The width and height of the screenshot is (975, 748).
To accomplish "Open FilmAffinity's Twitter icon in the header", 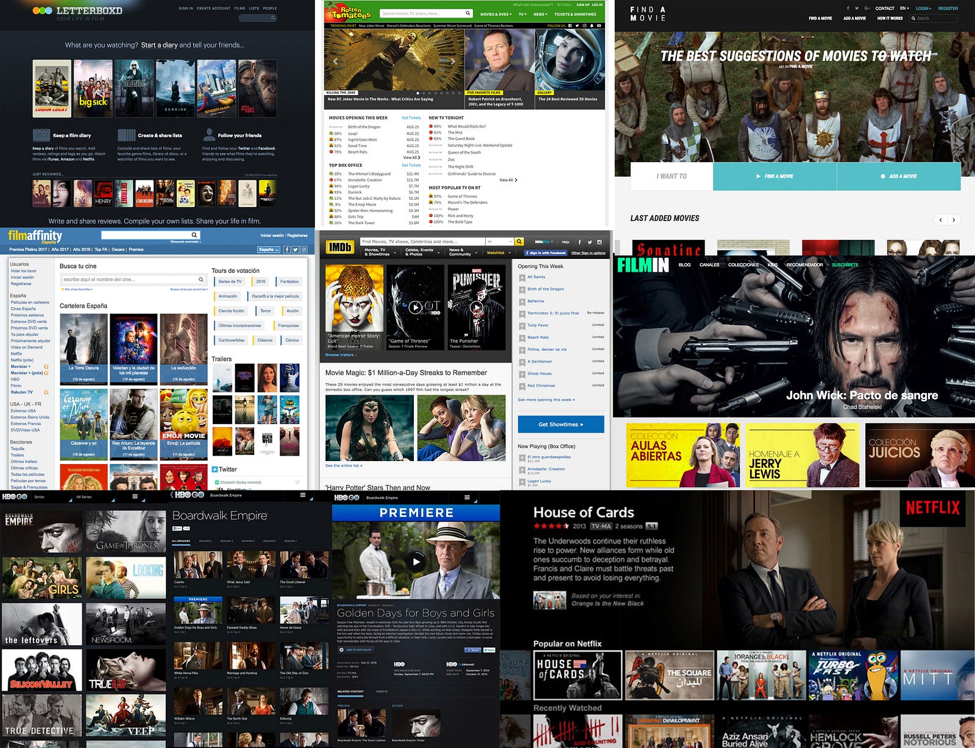I will [x=295, y=250].
